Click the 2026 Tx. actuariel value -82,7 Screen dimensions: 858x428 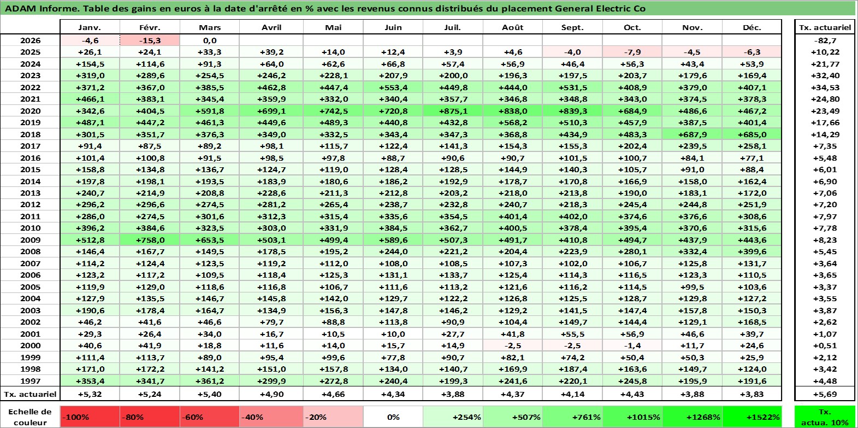[825, 40]
